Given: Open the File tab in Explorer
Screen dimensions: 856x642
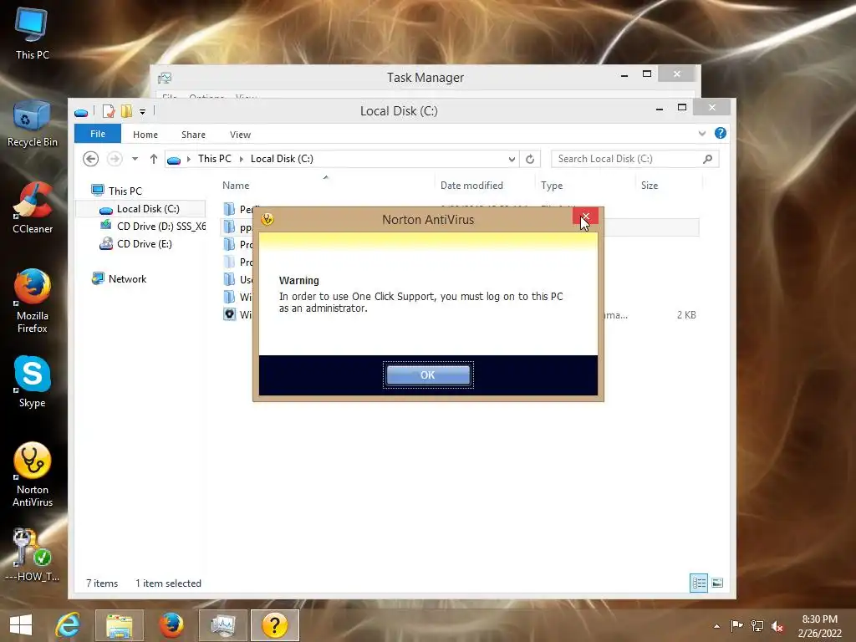Looking at the screenshot, I should [98, 134].
